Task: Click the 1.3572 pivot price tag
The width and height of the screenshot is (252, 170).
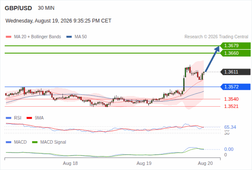Action: 235,87
